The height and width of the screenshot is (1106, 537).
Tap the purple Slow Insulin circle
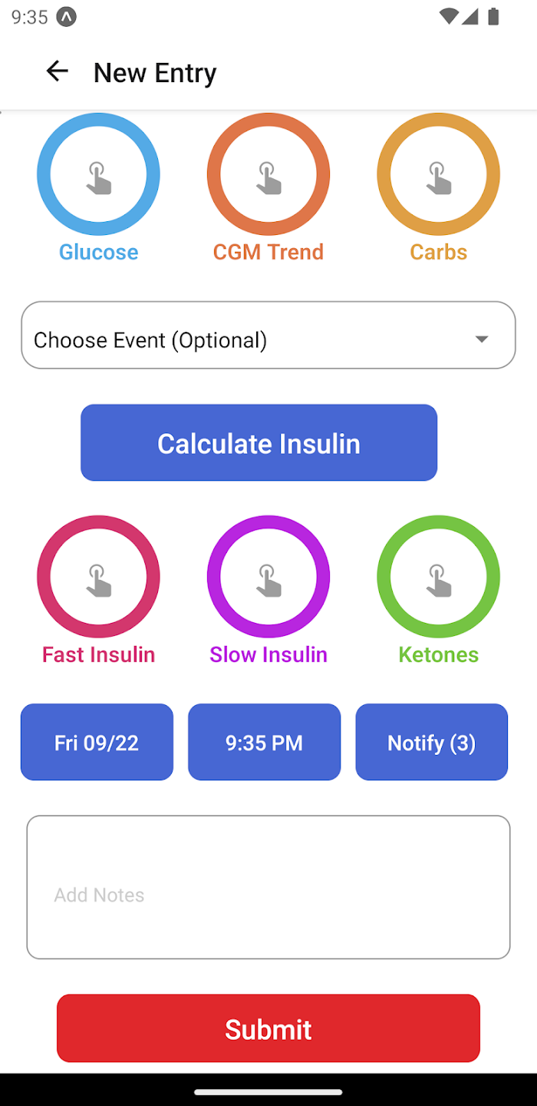pyautogui.click(x=268, y=577)
